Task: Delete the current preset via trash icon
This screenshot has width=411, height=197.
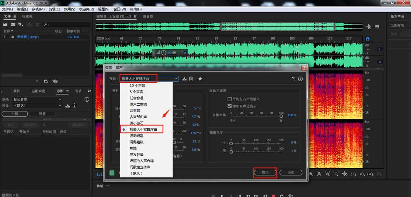Action: tap(191, 78)
